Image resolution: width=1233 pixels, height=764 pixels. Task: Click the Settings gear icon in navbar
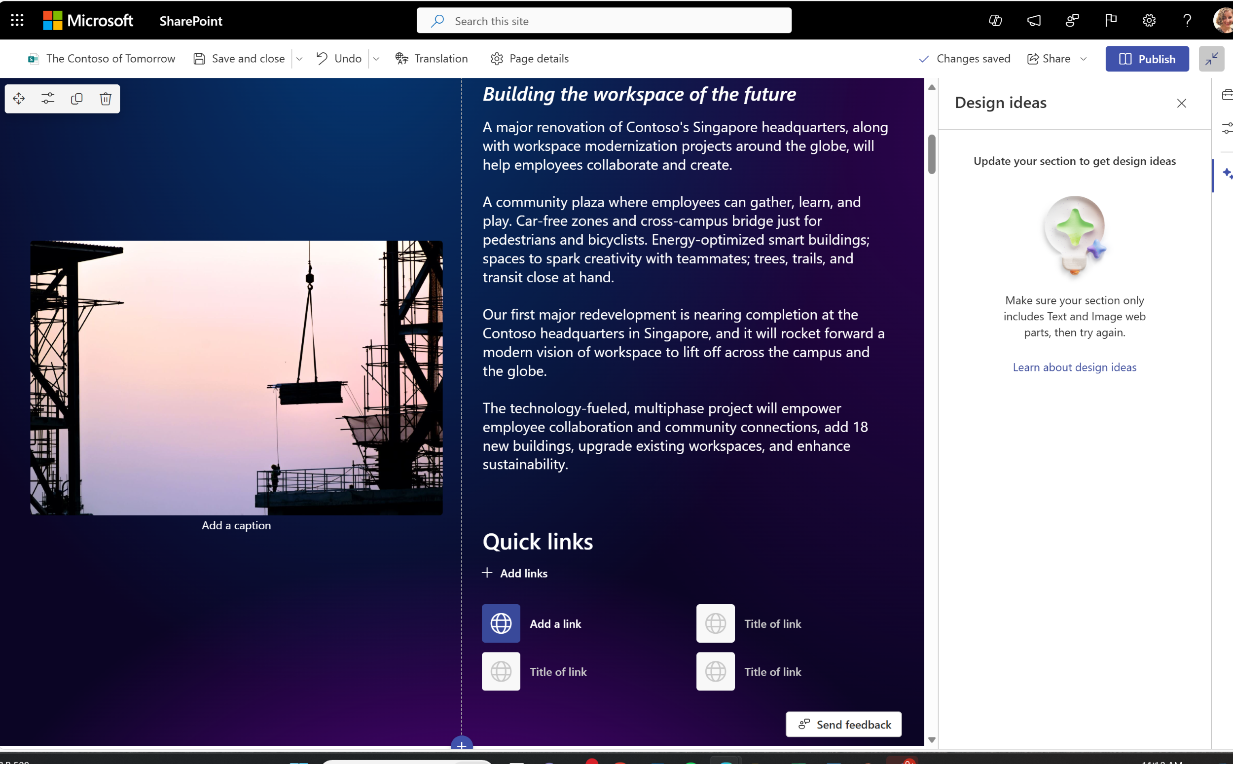coord(1149,20)
